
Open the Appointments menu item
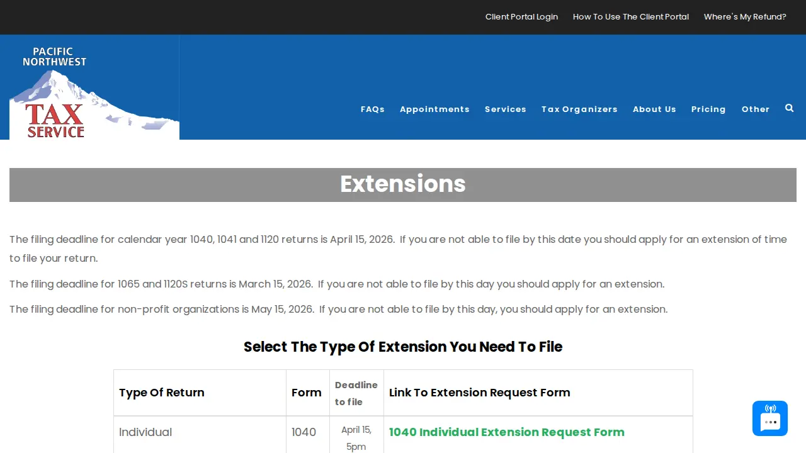(434, 109)
